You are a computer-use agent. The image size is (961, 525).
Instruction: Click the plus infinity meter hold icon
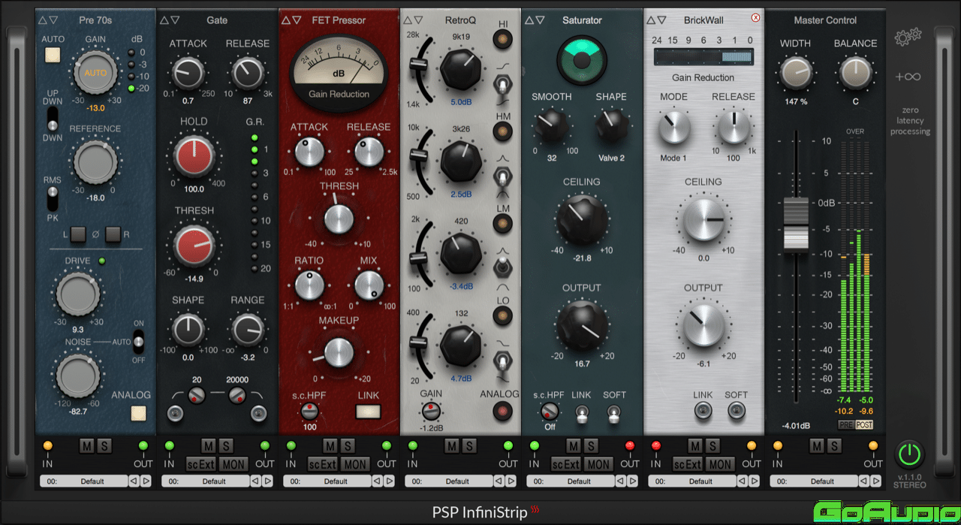[x=908, y=77]
